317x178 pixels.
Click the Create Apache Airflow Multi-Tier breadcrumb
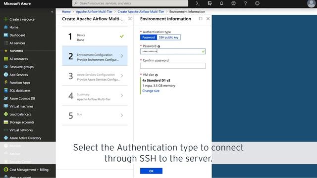(x=141, y=12)
